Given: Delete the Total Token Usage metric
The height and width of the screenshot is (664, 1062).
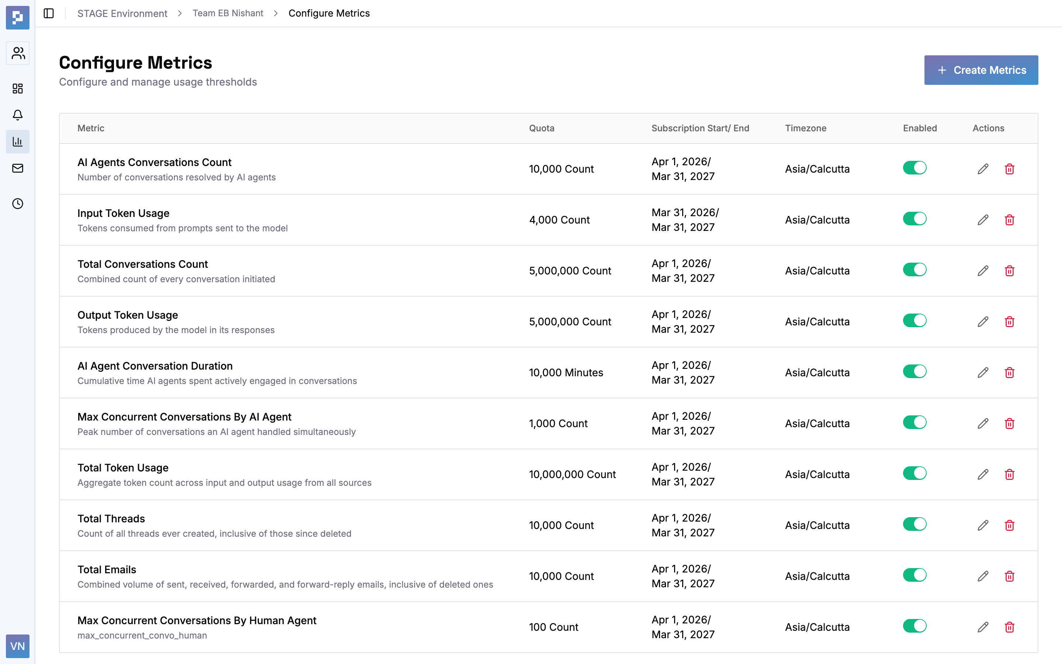Looking at the screenshot, I should [1009, 474].
